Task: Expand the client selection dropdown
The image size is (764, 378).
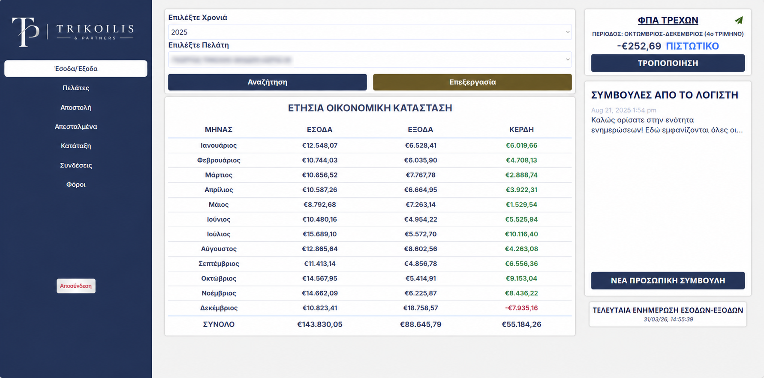Action: click(x=370, y=60)
